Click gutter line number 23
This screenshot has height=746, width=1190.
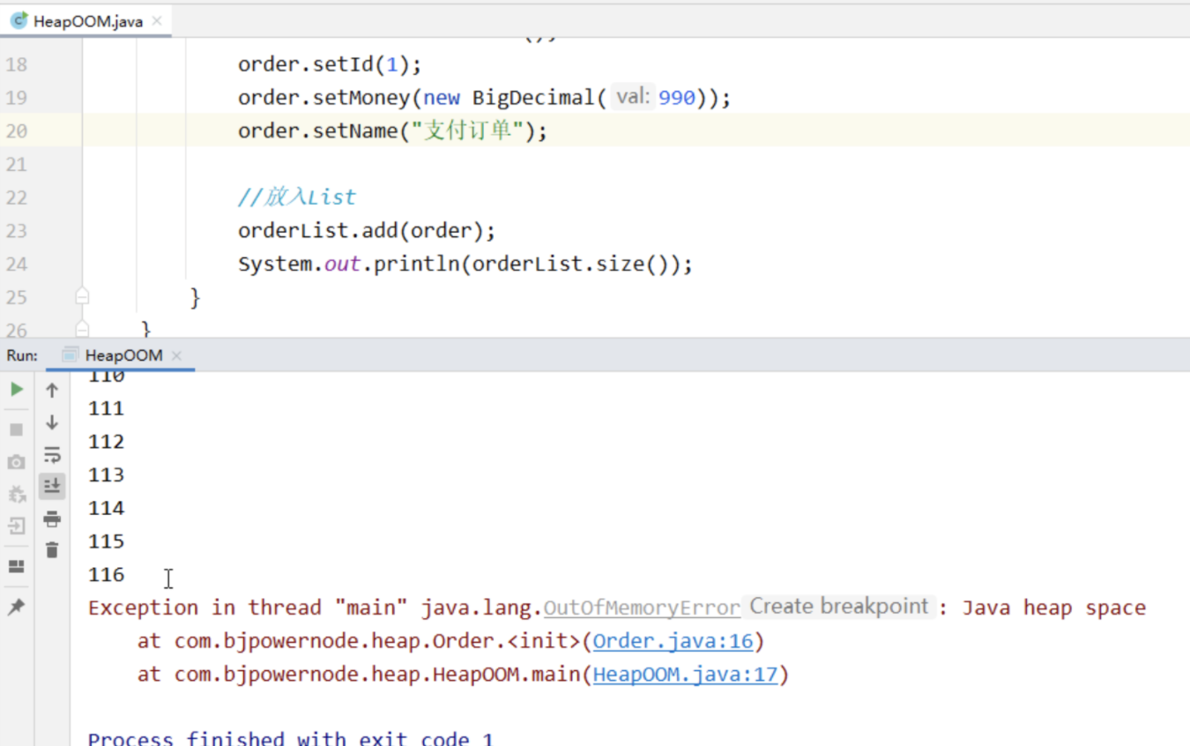pyautogui.click(x=17, y=230)
